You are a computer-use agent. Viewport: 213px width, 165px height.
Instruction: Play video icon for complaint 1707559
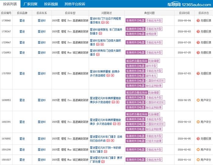point(113,75)
